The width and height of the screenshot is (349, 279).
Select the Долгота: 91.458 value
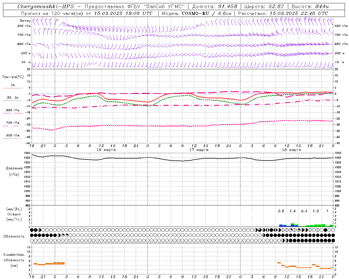(215, 7)
